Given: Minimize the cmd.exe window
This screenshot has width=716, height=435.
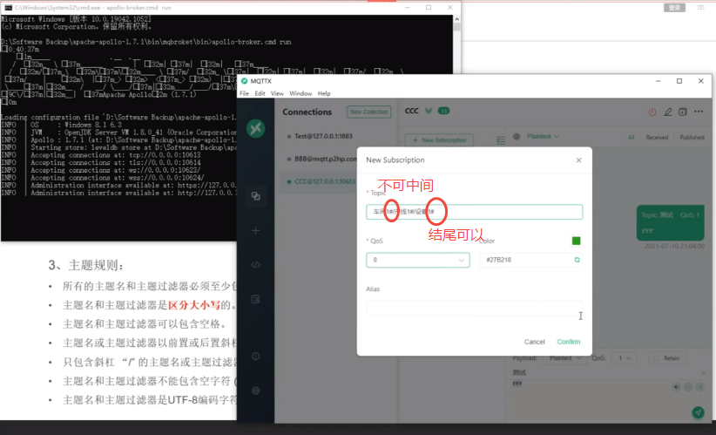Looking at the screenshot, I should (408, 7).
